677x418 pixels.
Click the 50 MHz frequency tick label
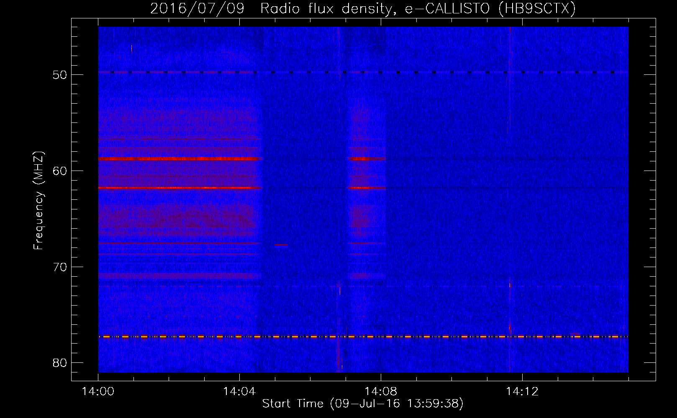(x=60, y=75)
